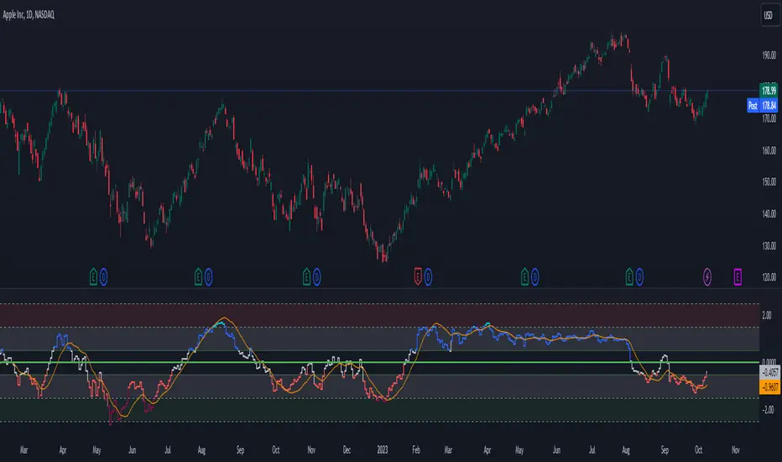782x462 pixels.
Task: Click the rightmost green earnings E marker
Action: (x=629, y=275)
